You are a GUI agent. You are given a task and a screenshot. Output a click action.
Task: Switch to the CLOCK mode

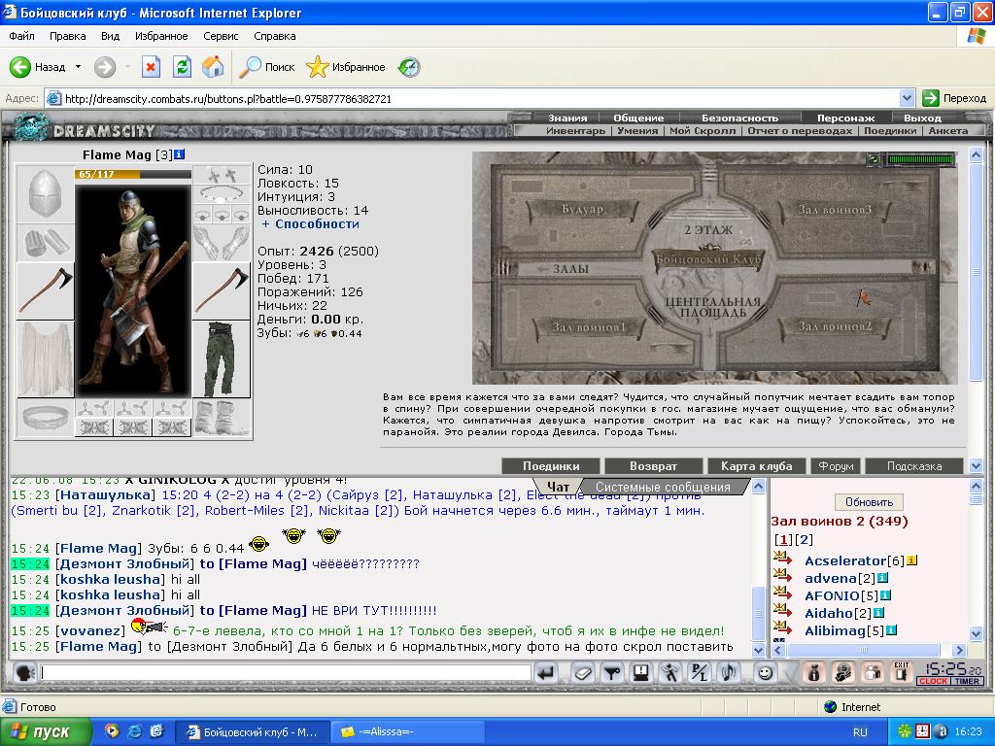pos(933,681)
